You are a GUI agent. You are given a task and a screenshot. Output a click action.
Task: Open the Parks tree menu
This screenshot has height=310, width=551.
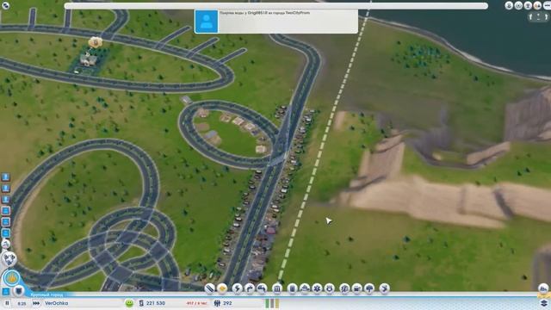click(x=369, y=288)
